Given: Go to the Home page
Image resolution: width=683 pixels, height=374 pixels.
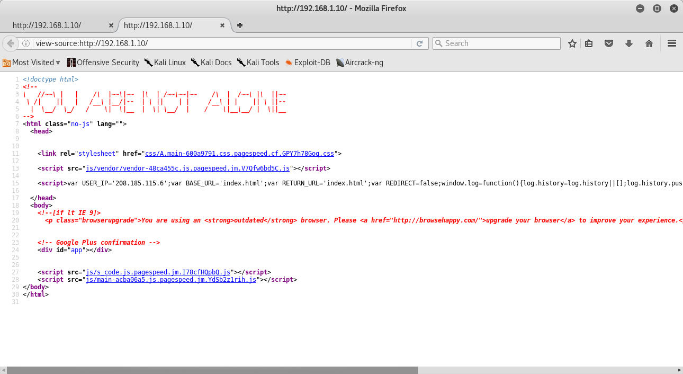Looking at the screenshot, I should (x=649, y=43).
